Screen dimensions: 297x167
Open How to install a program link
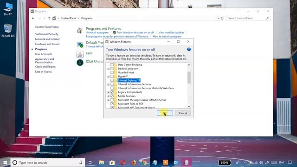(x=167, y=36)
